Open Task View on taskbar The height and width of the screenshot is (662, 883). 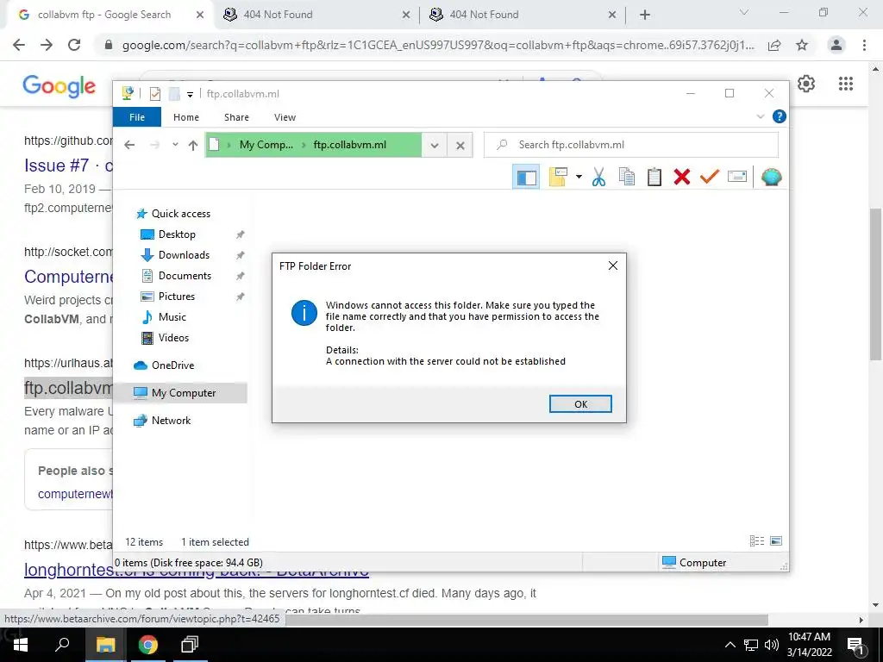click(190, 645)
